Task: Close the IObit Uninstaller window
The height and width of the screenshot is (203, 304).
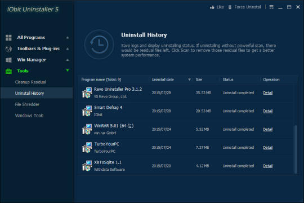Action: [298, 7]
